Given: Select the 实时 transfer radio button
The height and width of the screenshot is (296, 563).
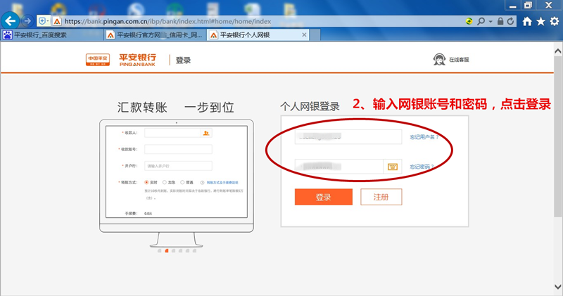Looking at the screenshot, I should tap(146, 182).
